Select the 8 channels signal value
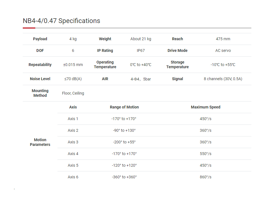This screenshot has height=213, width=273. coord(223,79)
